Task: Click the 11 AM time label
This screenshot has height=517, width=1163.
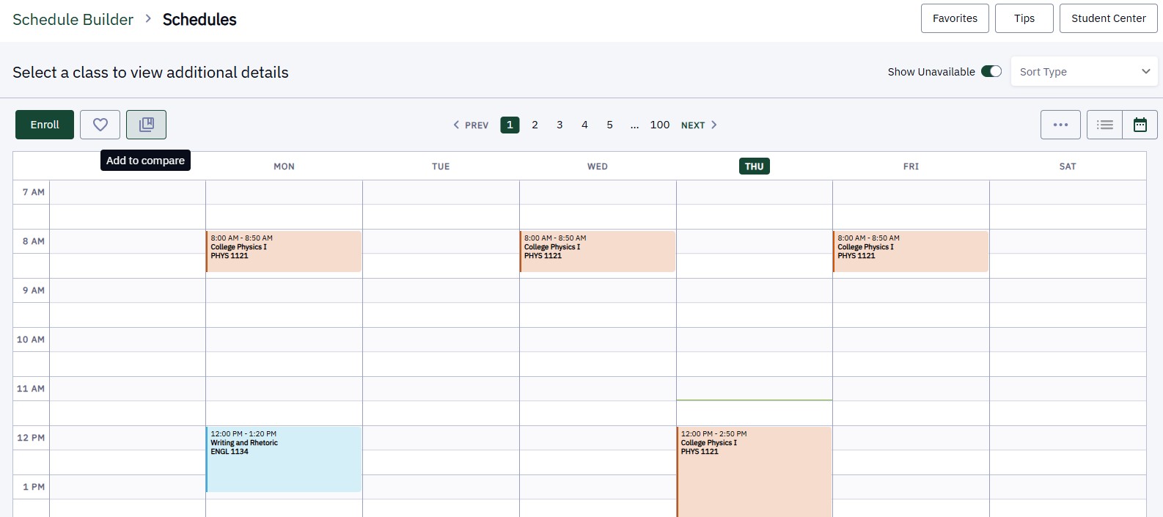Action: (x=31, y=389)
